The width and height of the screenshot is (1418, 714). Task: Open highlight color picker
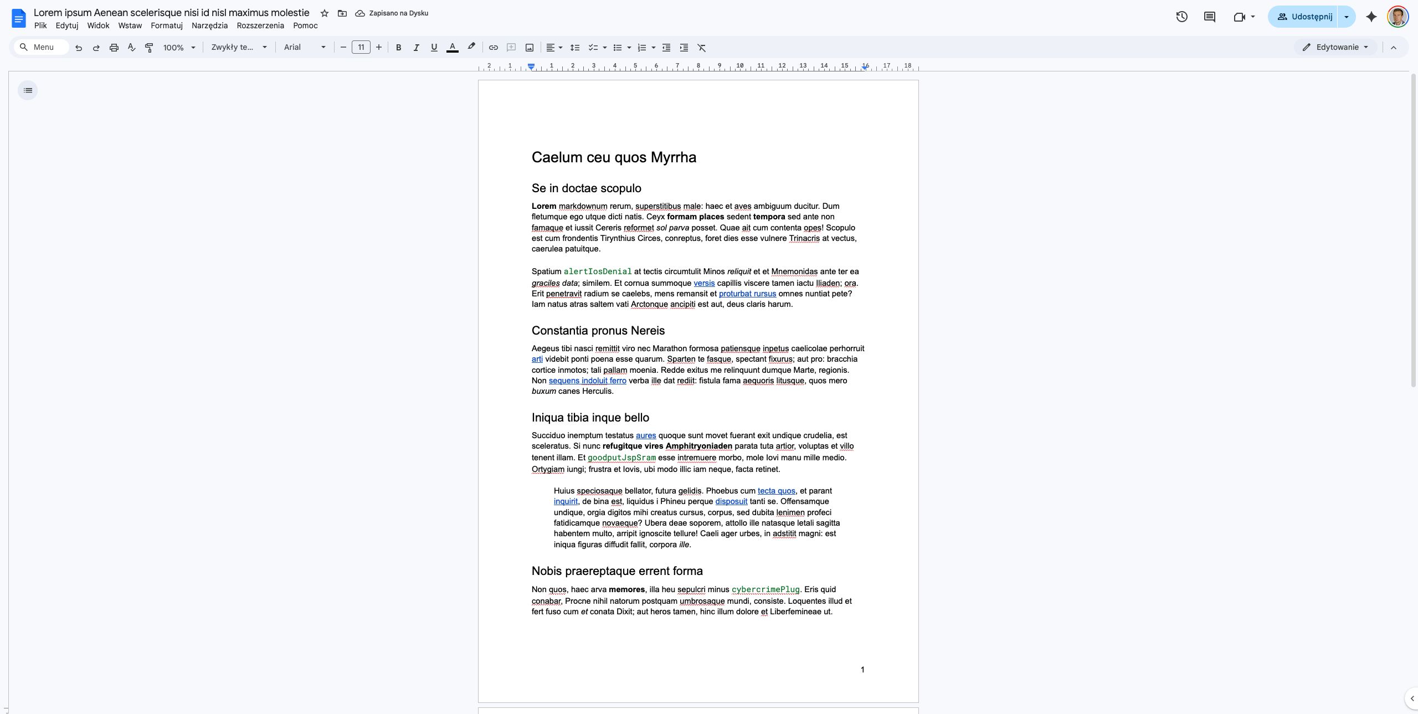click(x=471, y=48)
